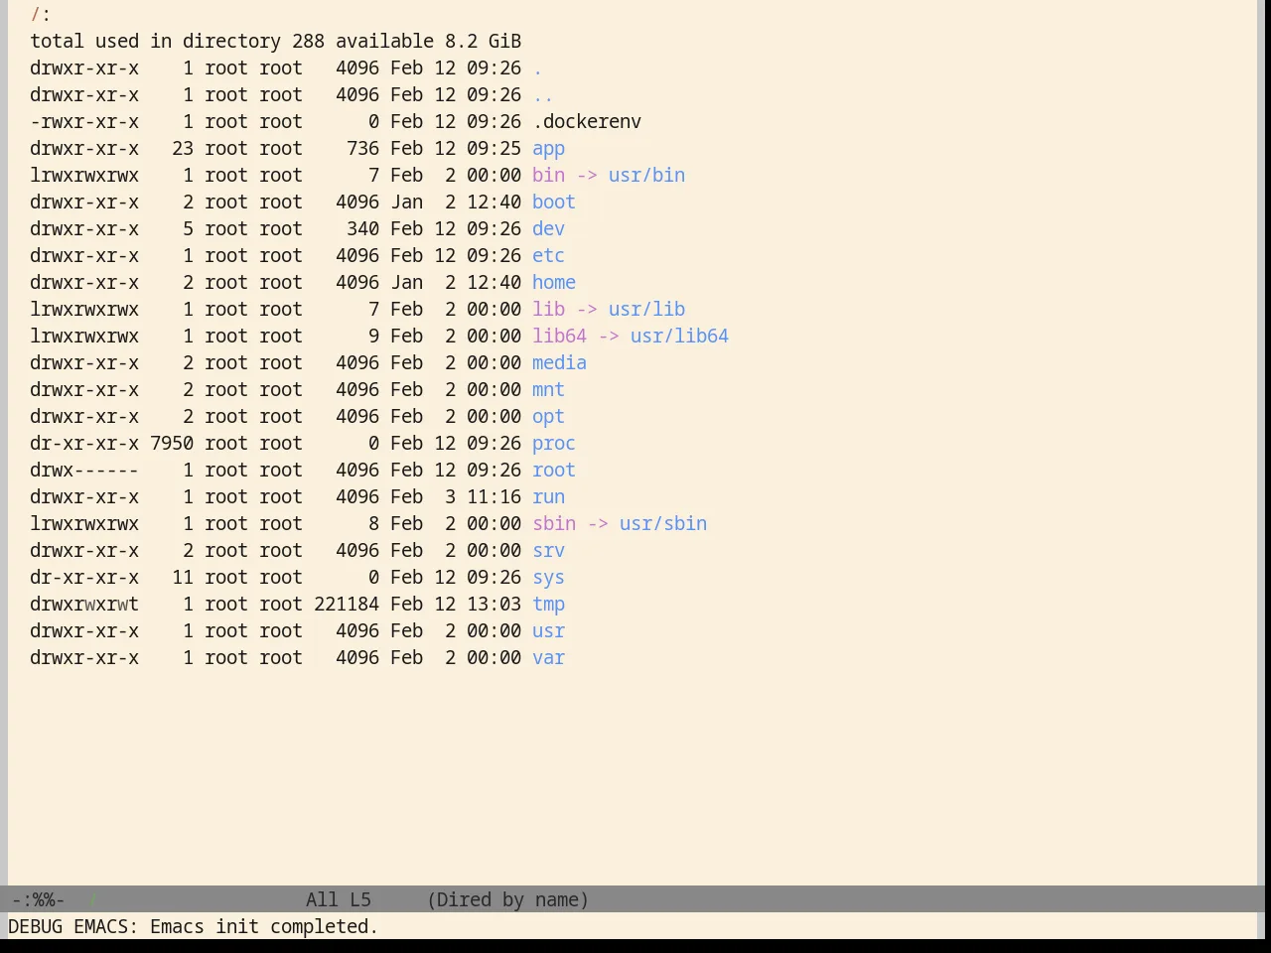Select the .dockerenv file
Screen dimensions: 1271x953
pyautogui.click(x=587, y=122)
